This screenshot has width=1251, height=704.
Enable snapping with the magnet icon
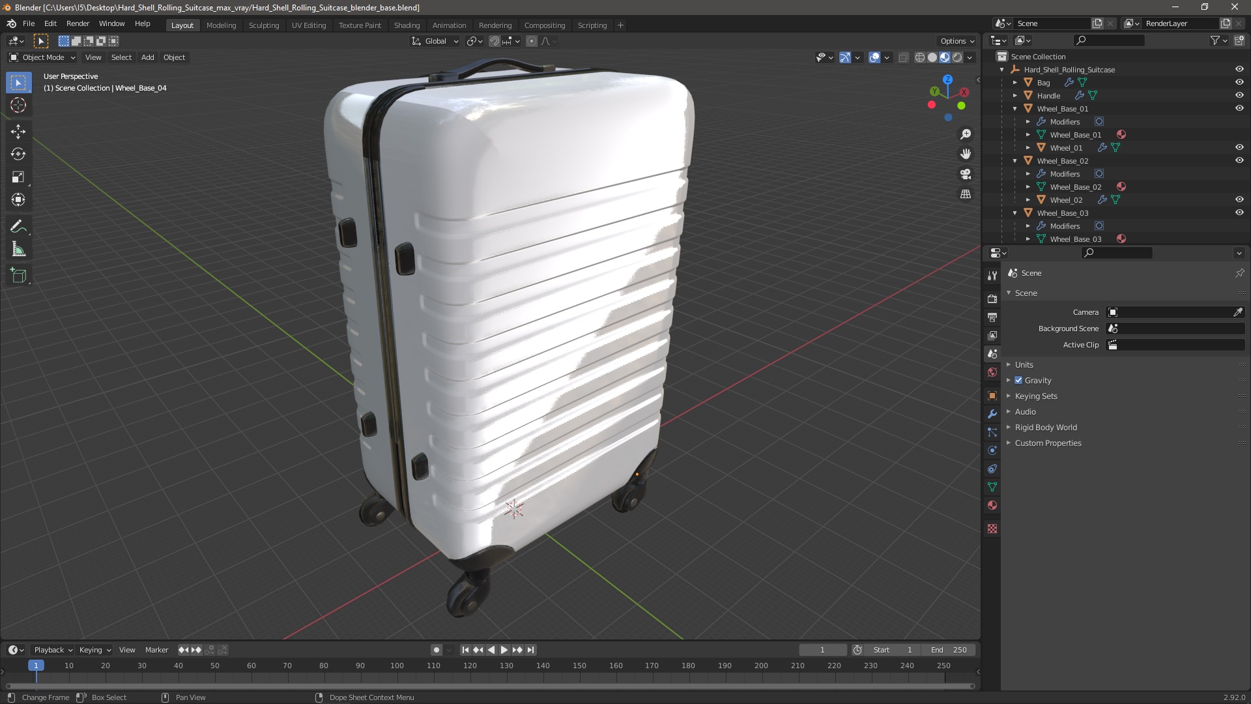[x=495, y=41]
